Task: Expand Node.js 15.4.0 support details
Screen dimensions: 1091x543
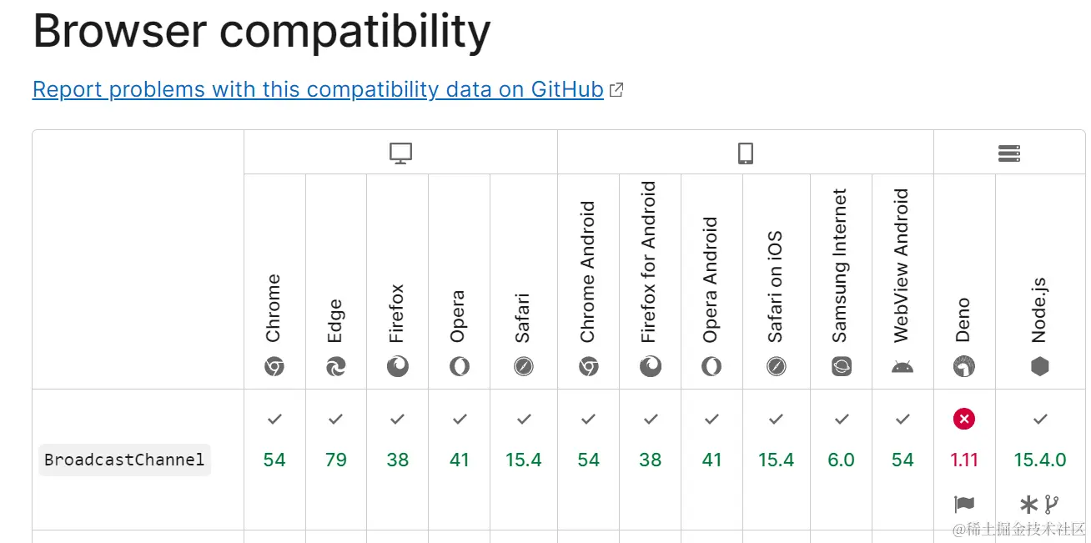Action: pos(1040,460)
